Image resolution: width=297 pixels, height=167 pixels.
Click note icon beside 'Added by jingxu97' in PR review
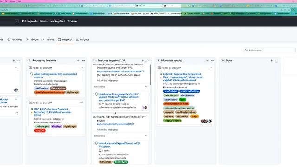pos(159,68)
